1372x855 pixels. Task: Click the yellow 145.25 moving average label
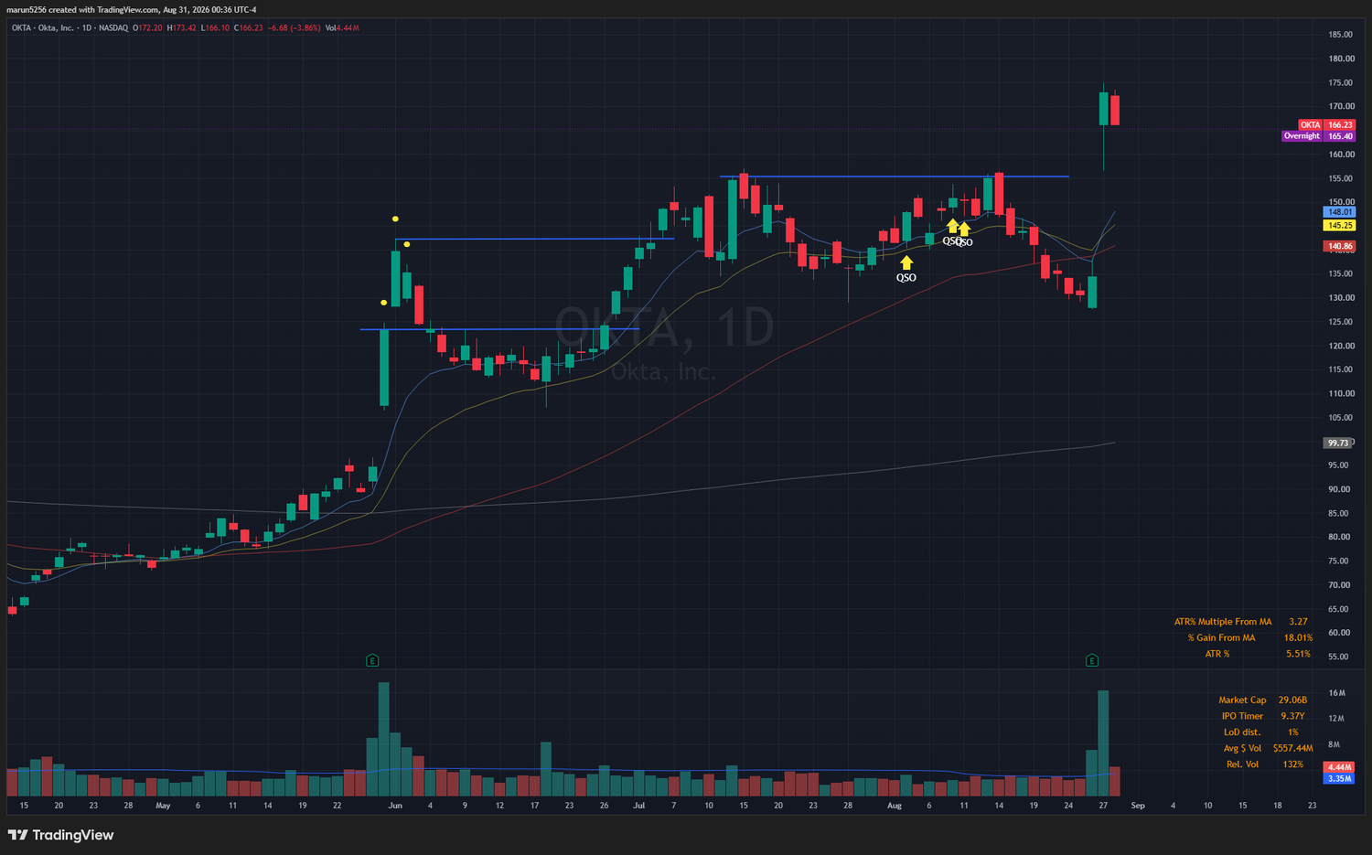coord(1340,225)
